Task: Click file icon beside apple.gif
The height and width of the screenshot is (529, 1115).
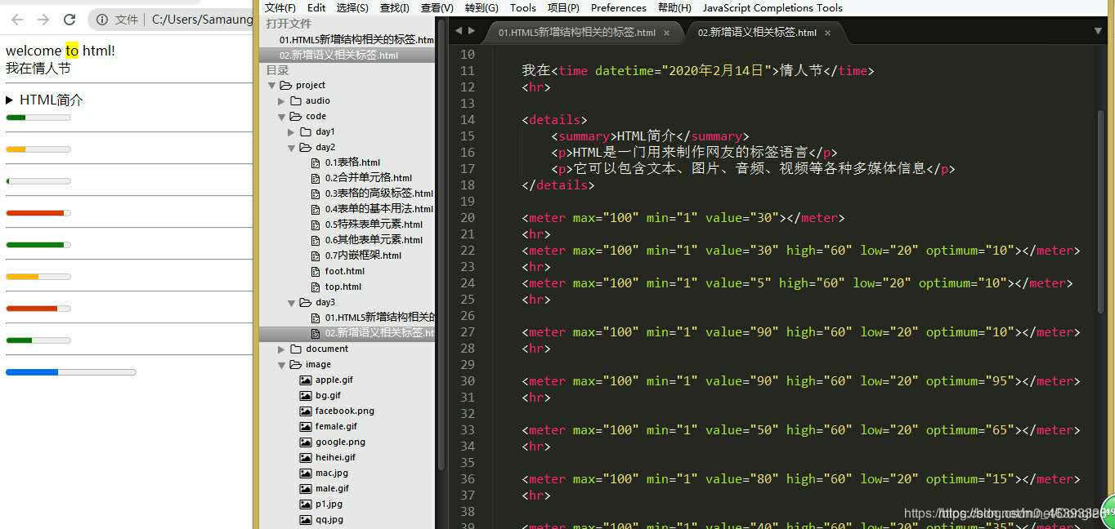Action: [x=306, y=380]
